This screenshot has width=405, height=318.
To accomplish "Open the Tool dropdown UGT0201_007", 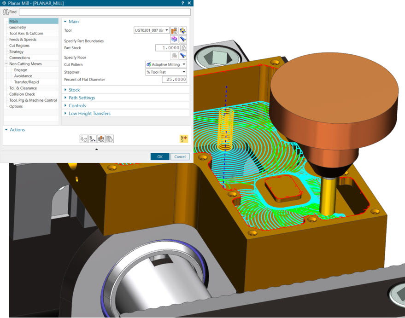I will [152, 30].
